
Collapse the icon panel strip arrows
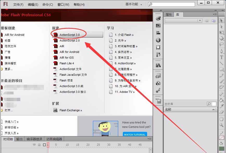coord(161,10)
